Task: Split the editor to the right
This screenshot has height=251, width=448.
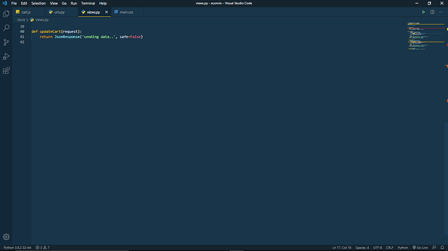Action: 432,12
